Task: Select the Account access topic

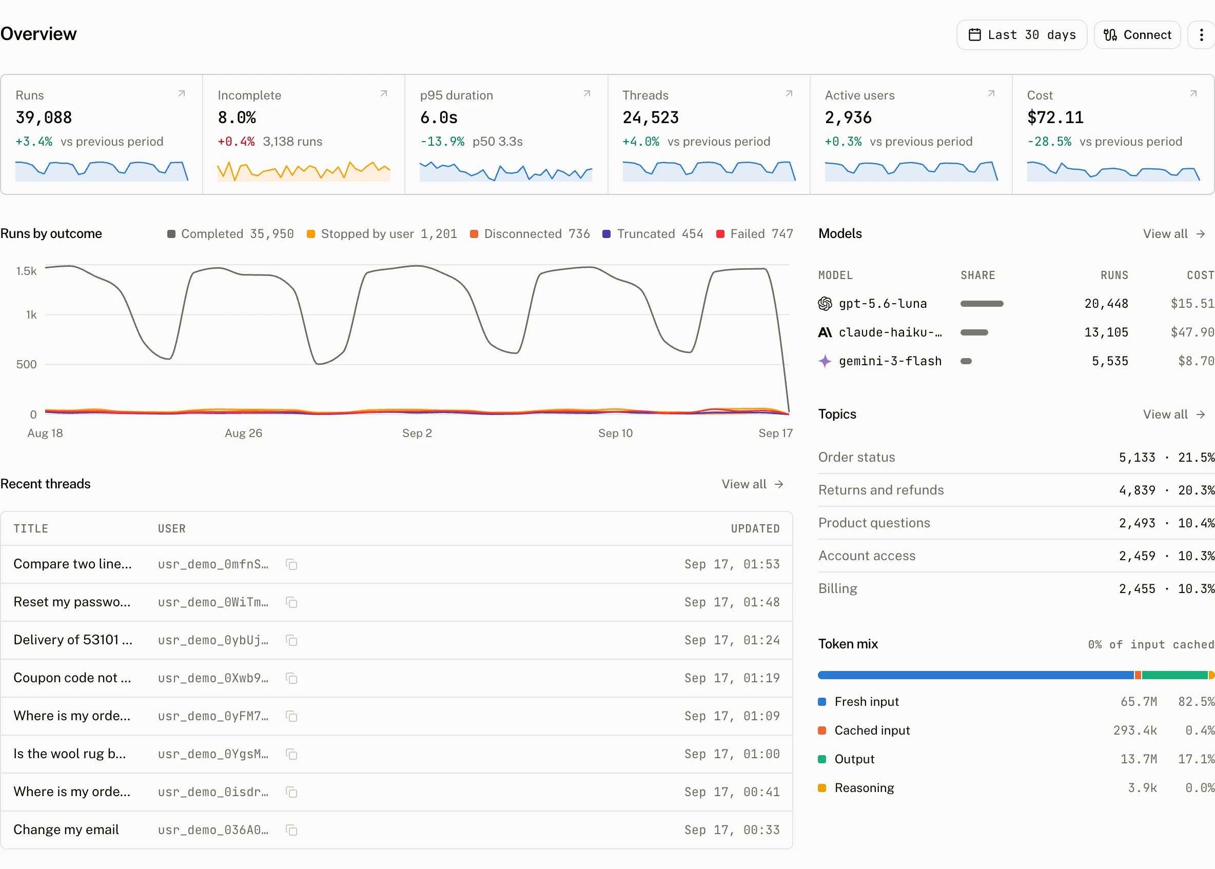Action: 1016,556
